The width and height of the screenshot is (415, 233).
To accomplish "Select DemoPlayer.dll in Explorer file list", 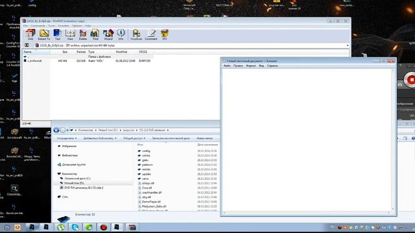I will coord(151,202).
